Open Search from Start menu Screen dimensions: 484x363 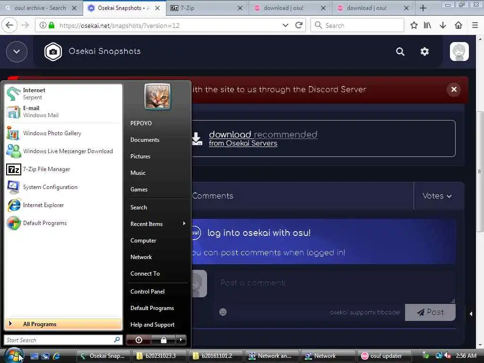click(x=157, y=207)
